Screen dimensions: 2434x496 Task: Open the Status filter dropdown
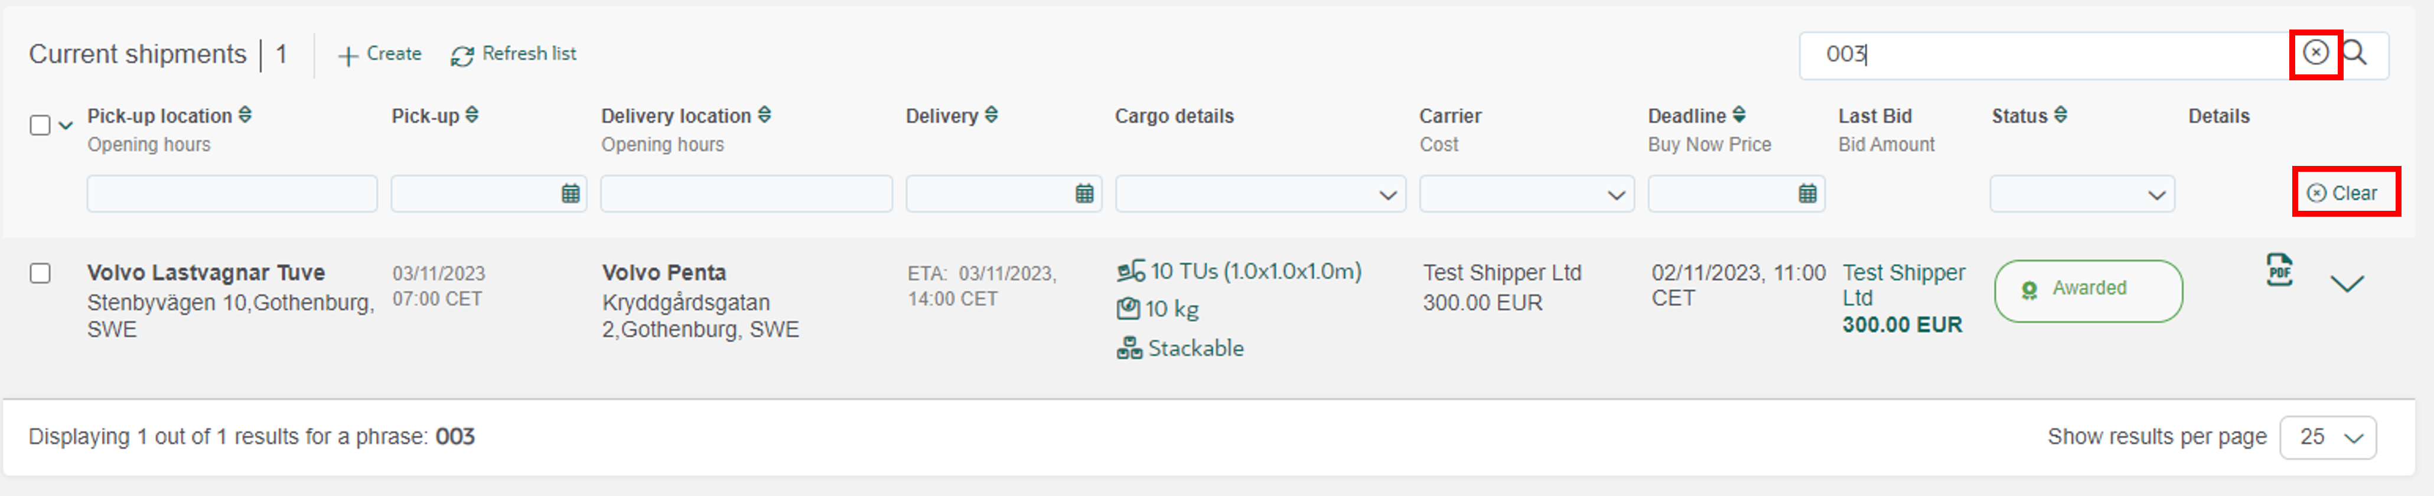(2083, 194)
